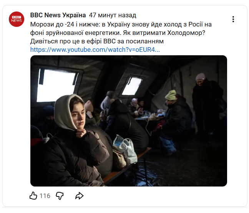249x213 pixels.
Task: Click the small center tent window in photo
Action: pos(132,86)
